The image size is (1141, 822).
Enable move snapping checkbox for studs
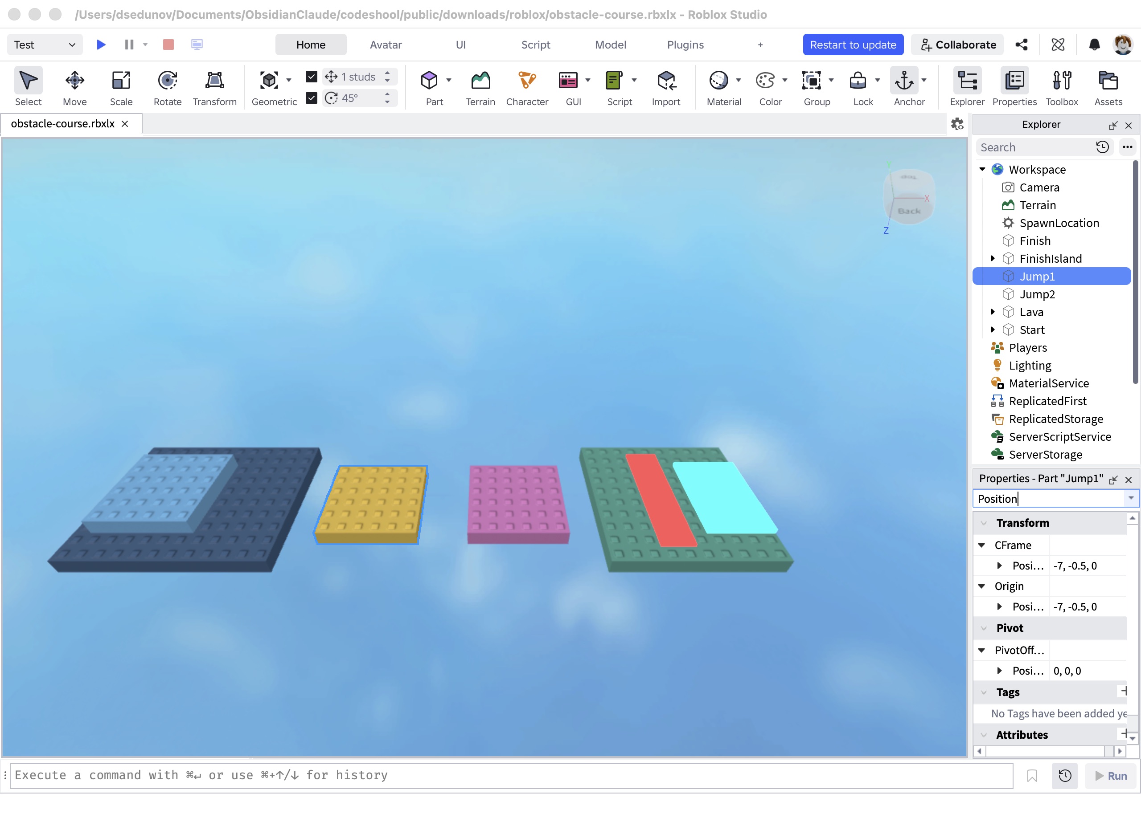[x=312, y=77]
